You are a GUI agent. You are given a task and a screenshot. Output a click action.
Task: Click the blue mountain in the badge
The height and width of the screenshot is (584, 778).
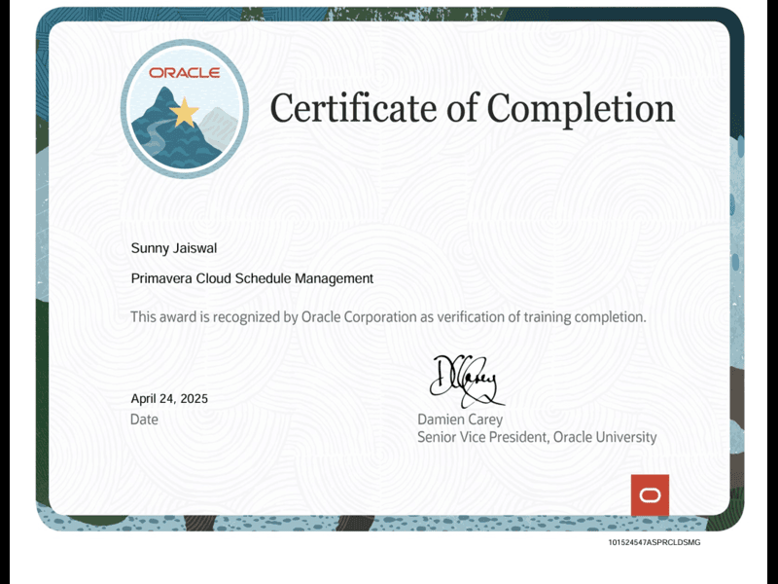click(167, 136)
